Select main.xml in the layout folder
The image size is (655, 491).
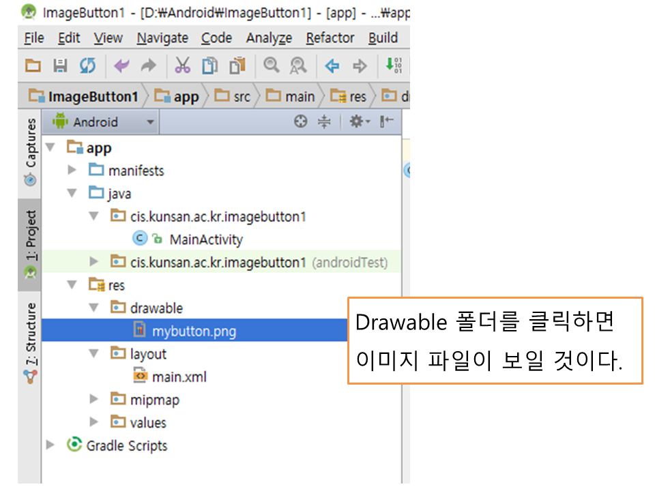[x=179, y=376]
